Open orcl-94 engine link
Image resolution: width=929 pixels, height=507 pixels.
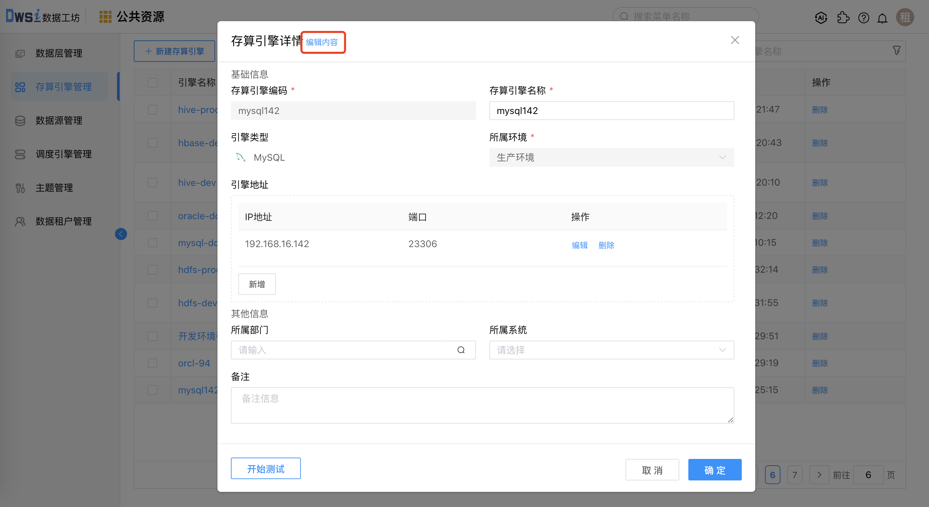pyautogui.click(x=194, y=363)
